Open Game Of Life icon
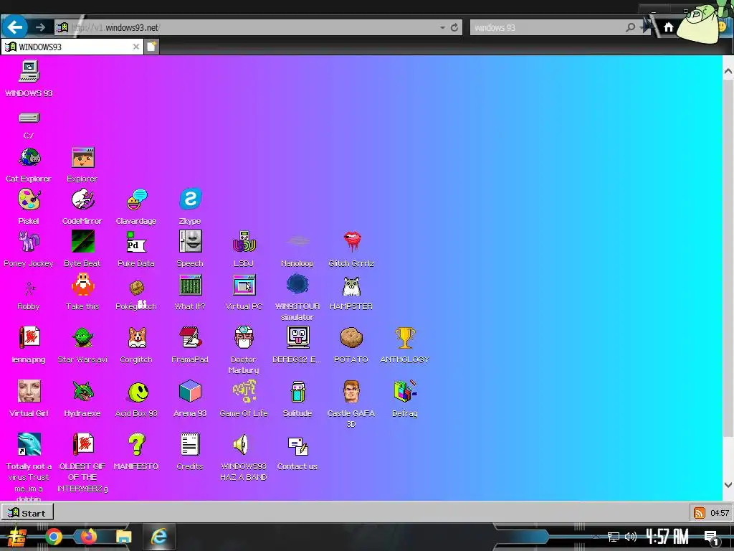This screenshot has height=551, width=734. click(244, 391)
